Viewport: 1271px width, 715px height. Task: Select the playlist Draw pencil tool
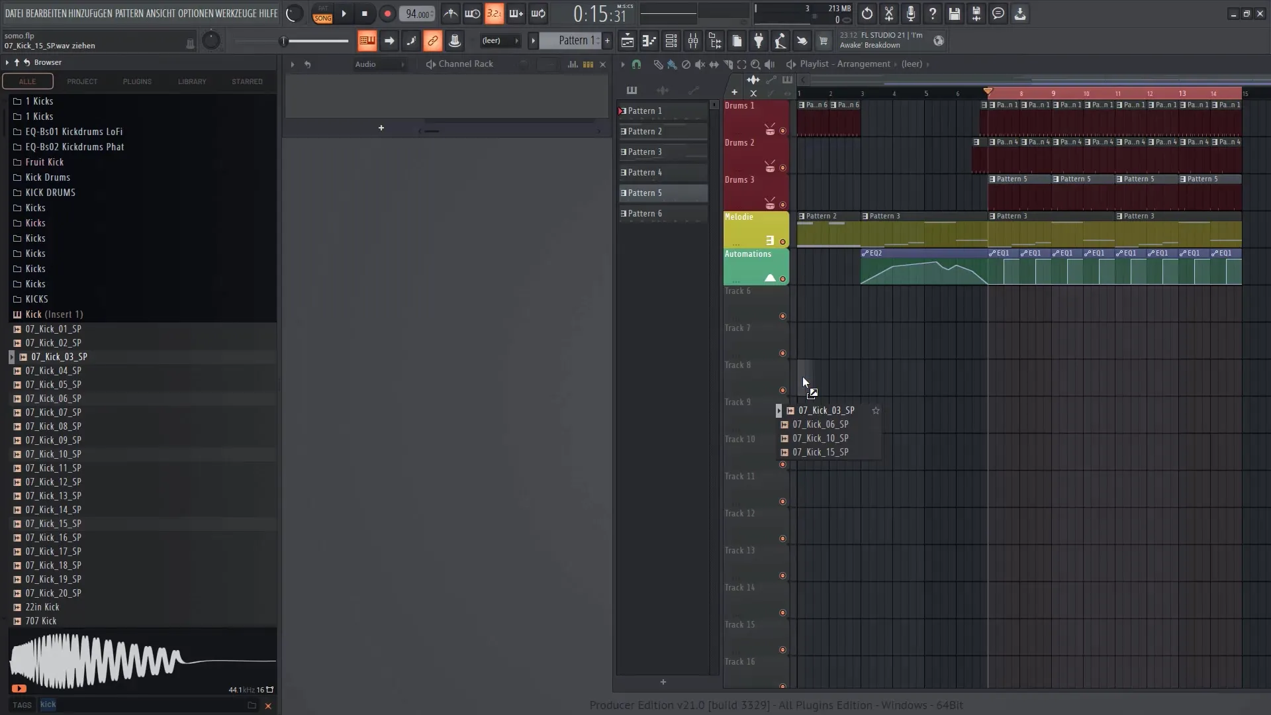658,64
